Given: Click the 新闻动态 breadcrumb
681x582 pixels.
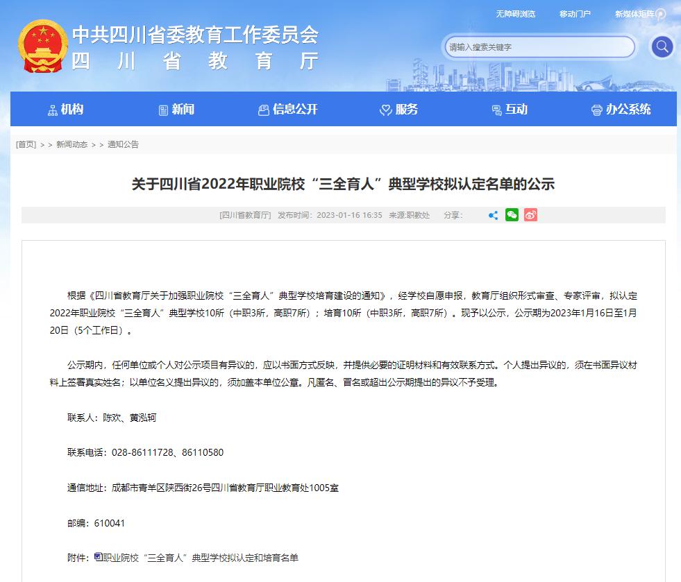Looking at the screenshot, I should (x=72, y=144).
